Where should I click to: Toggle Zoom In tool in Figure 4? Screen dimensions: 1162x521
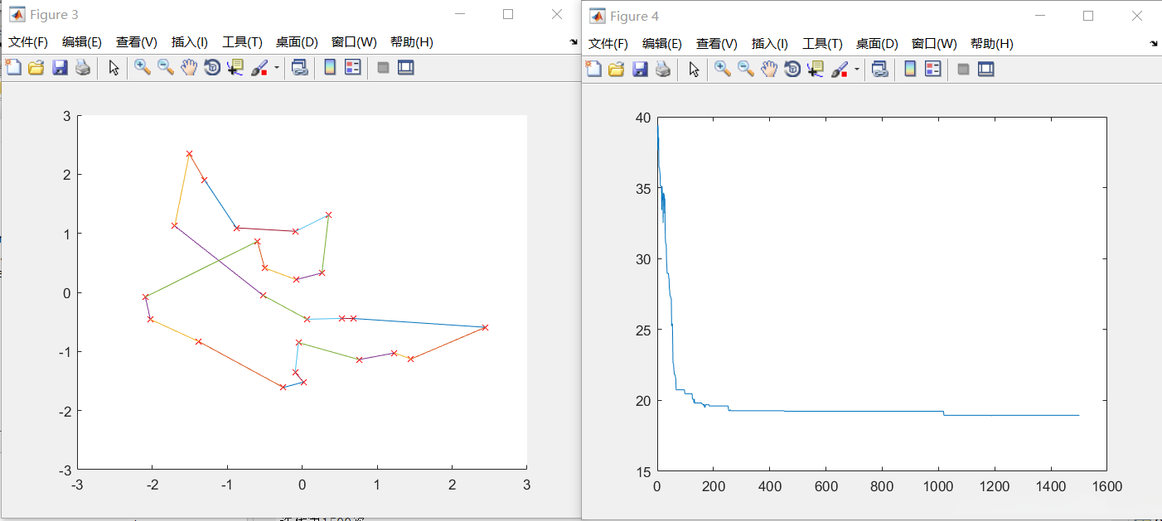pos(723,69)
